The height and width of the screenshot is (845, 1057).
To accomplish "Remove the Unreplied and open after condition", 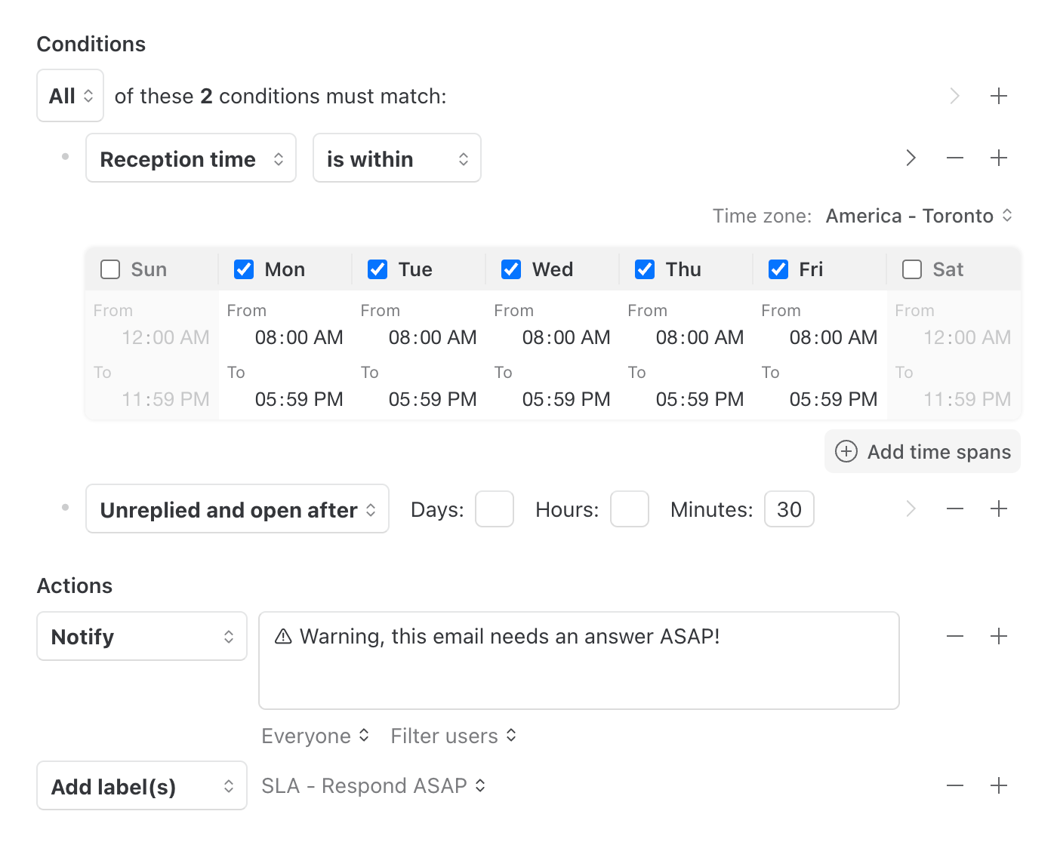I will click(954, 509).
